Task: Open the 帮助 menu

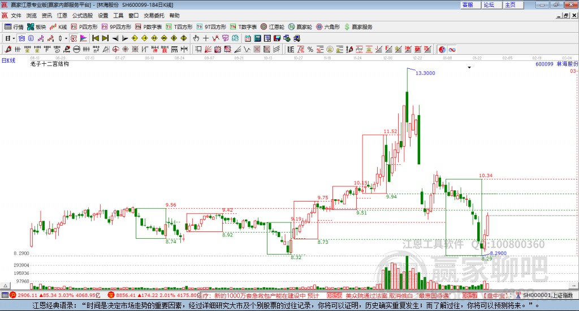Action: (x=174, y=15)
